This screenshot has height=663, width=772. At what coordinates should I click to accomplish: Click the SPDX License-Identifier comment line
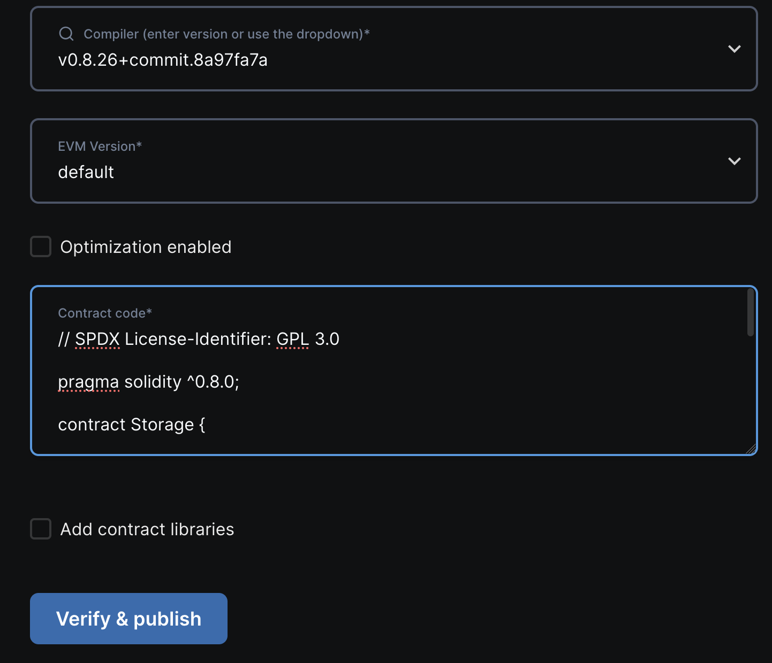pos(199,338)
